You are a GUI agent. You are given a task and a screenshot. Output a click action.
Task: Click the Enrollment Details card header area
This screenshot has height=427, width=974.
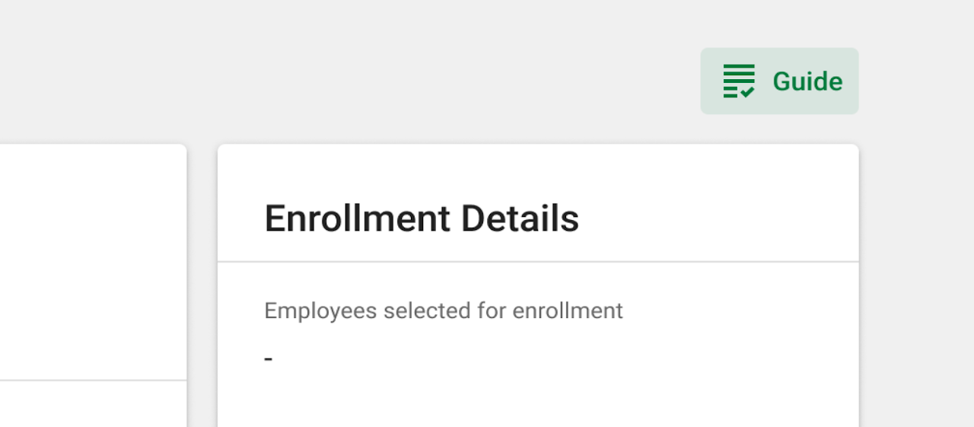coord(538,203)
